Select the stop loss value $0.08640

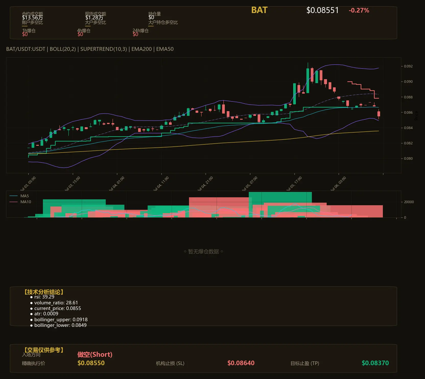(x=241, y=363)
